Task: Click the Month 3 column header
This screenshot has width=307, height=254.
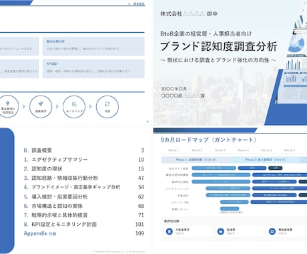Action: 220,150
